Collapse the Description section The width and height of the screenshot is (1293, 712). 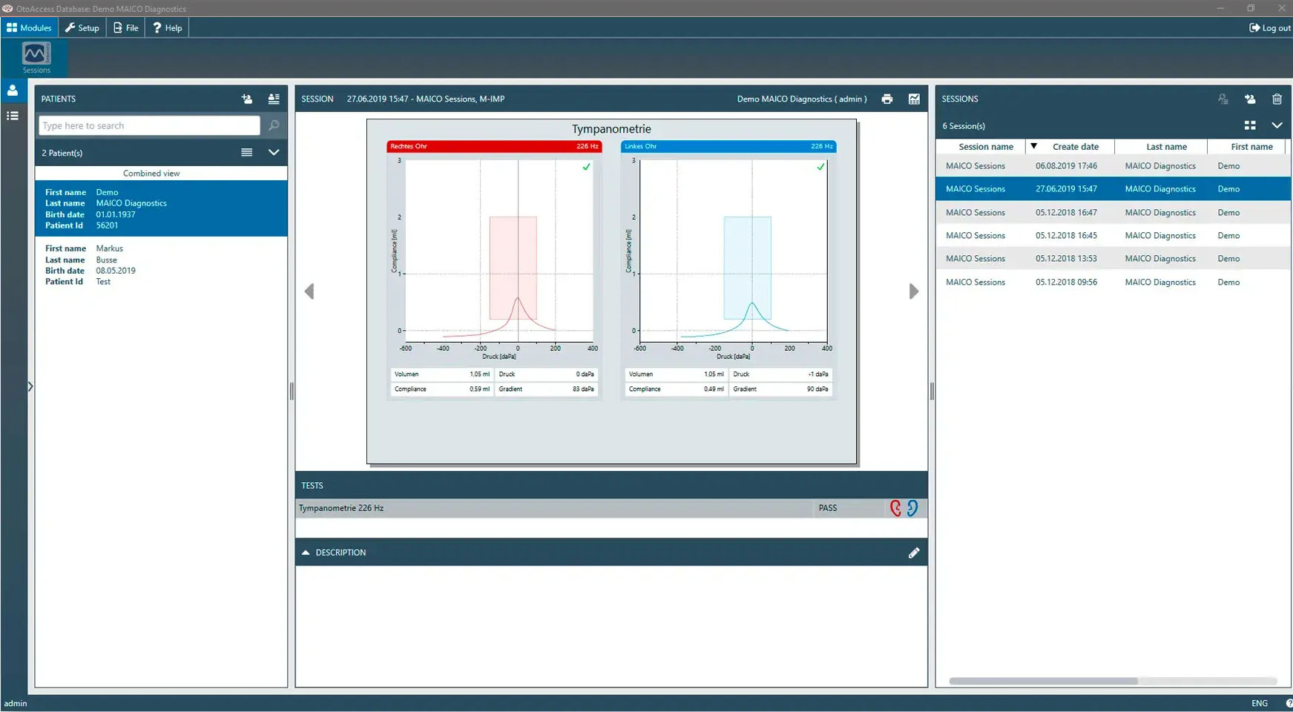click(x=306, y=553)
